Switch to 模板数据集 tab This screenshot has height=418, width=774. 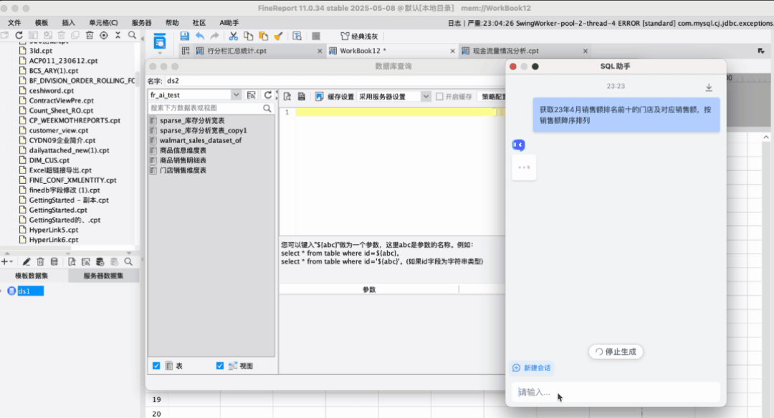pos(32,276)
